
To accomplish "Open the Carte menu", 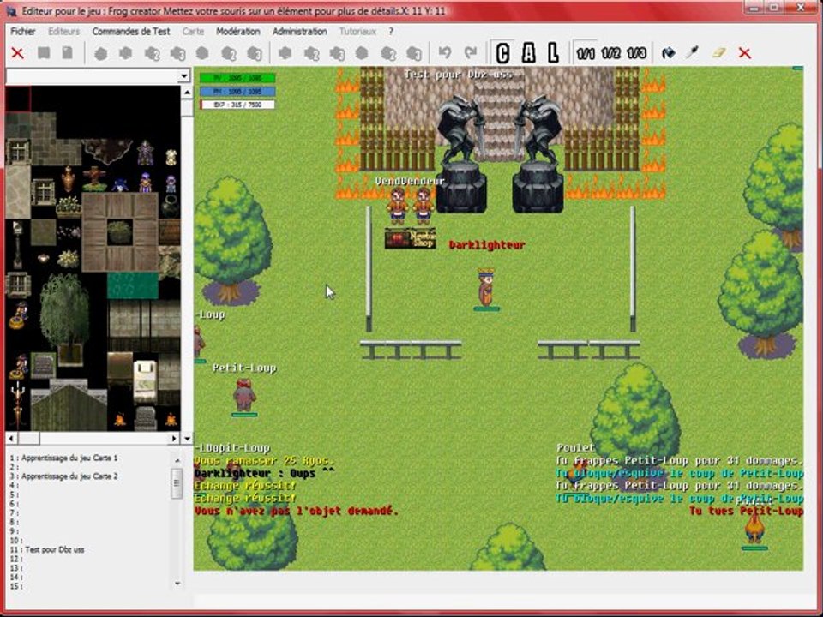I will (x=193, y=32).
